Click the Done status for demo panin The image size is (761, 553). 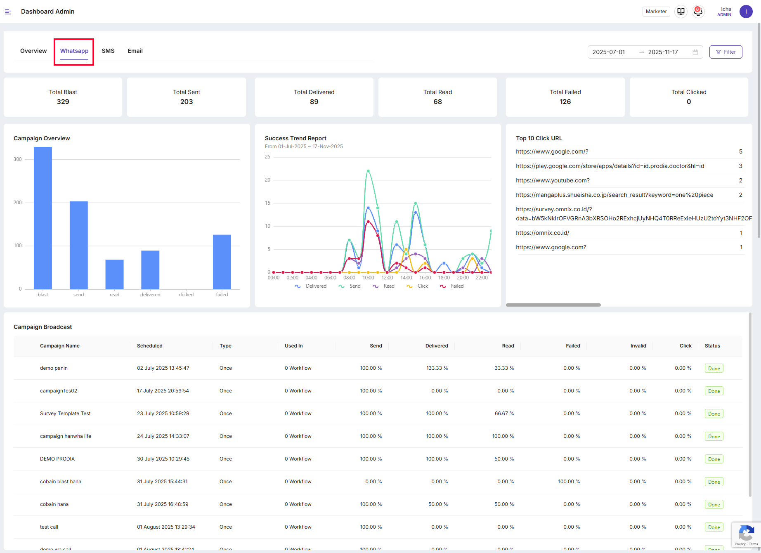coord(714,369)
